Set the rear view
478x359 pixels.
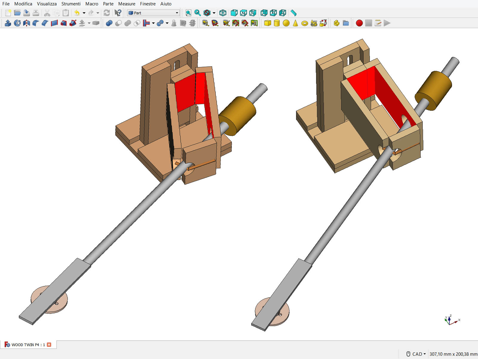(264, 13)
